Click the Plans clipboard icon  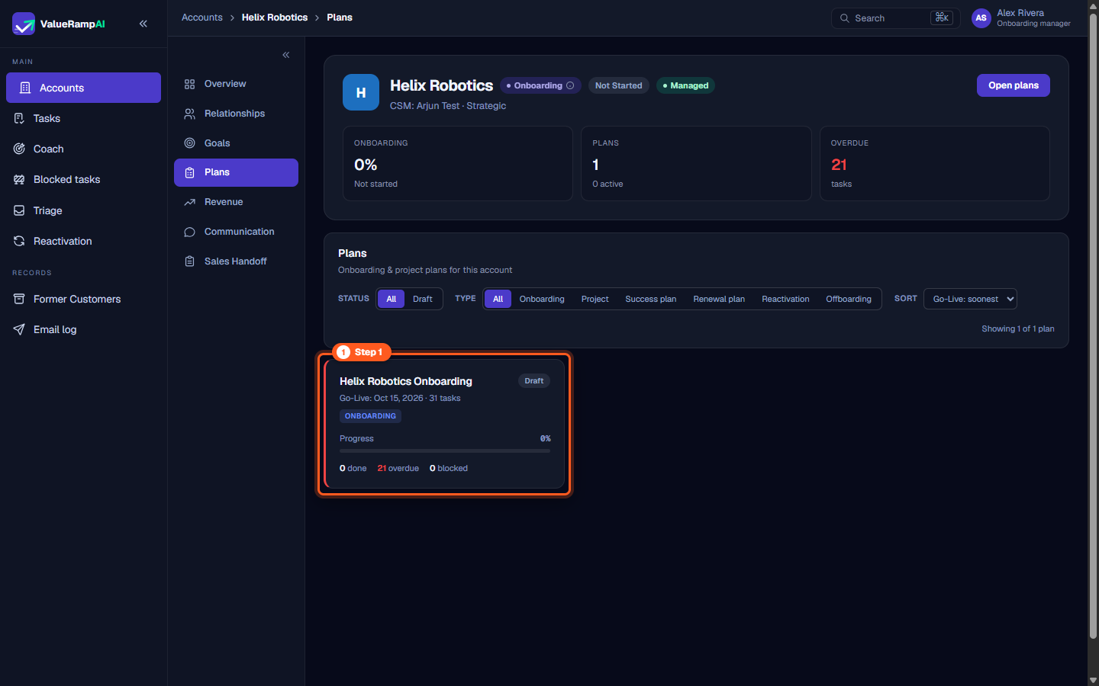[x=190, y=172]
